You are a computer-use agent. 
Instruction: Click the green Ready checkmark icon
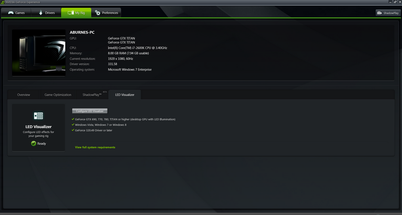coord(34,143)
